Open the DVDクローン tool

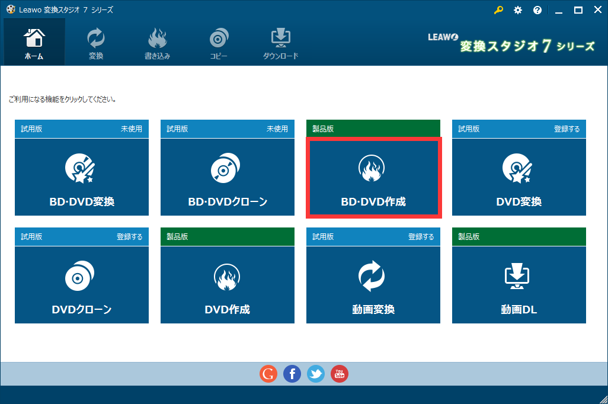click(x=81, y=284)
